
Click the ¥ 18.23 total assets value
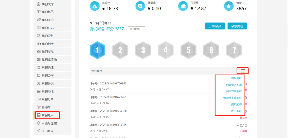point(110,8)
